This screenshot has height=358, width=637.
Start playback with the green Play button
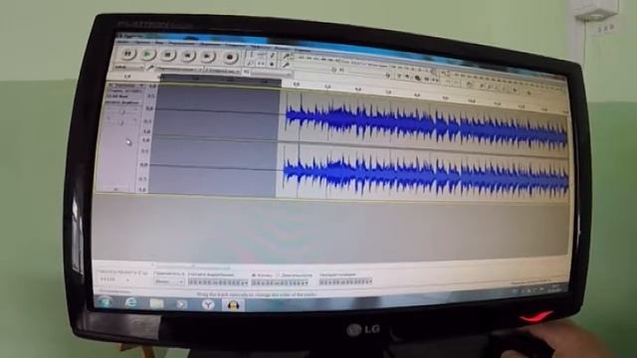[148, 54]
